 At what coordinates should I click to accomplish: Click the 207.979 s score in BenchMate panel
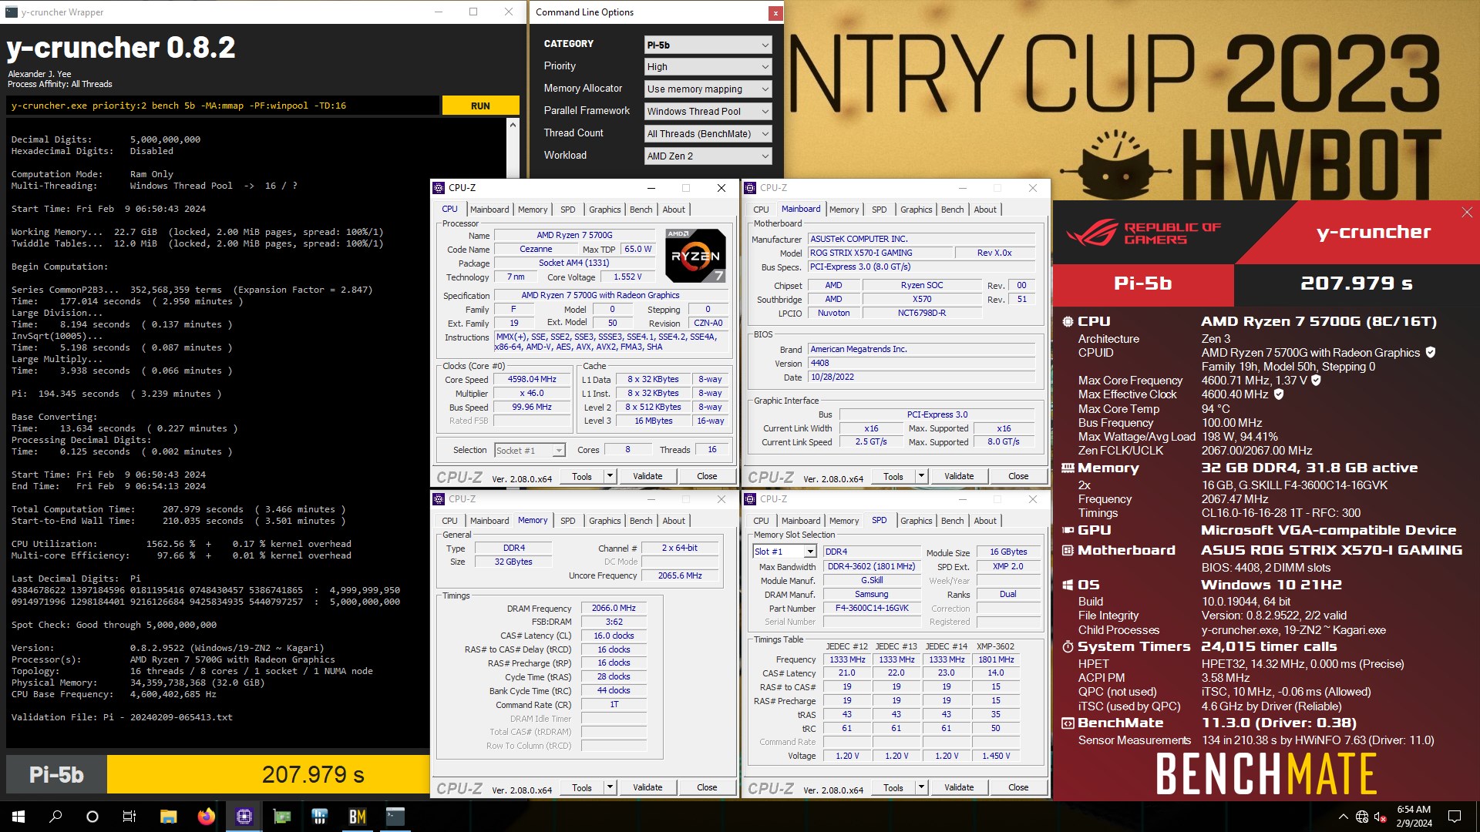(1357, 283)
